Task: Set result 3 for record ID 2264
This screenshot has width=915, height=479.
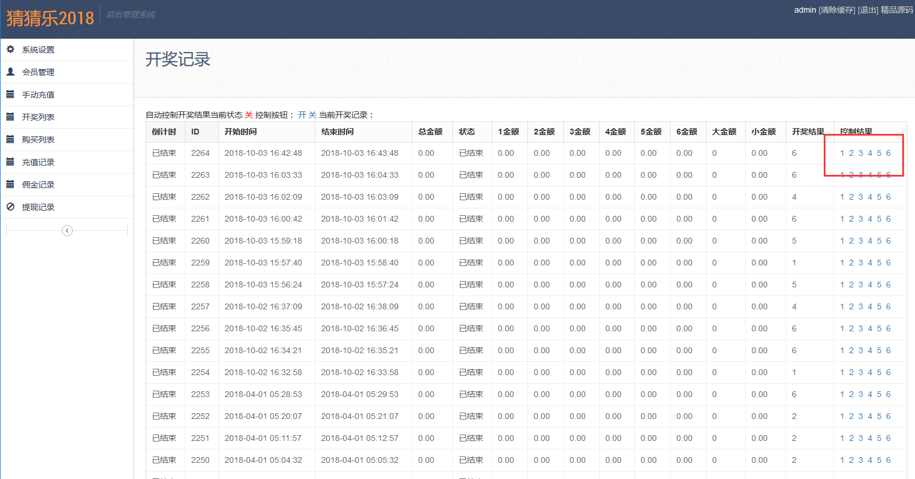Action: pyautogui.click(x=861, y=153)
